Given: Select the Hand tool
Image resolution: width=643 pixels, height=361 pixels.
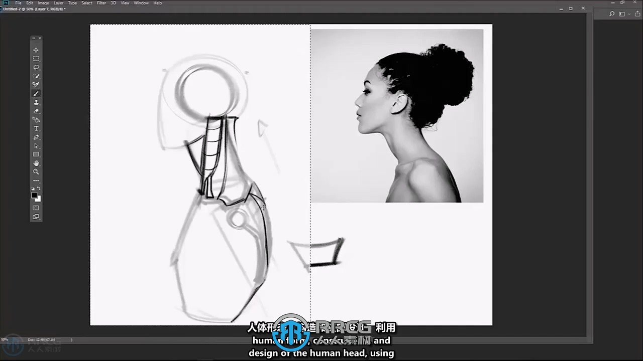Looking at the screenshot, I should [x=36, y=163].
